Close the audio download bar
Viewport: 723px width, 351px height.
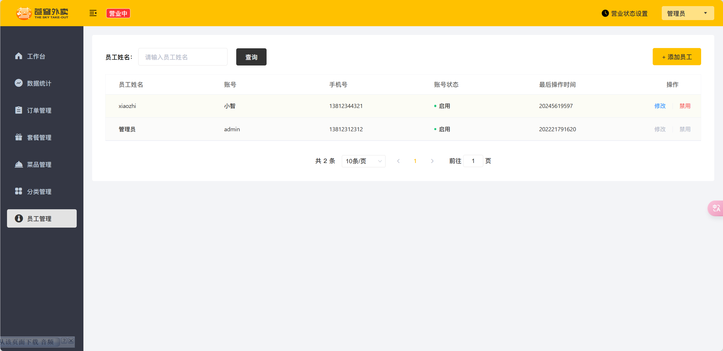(x=71, y=341)
